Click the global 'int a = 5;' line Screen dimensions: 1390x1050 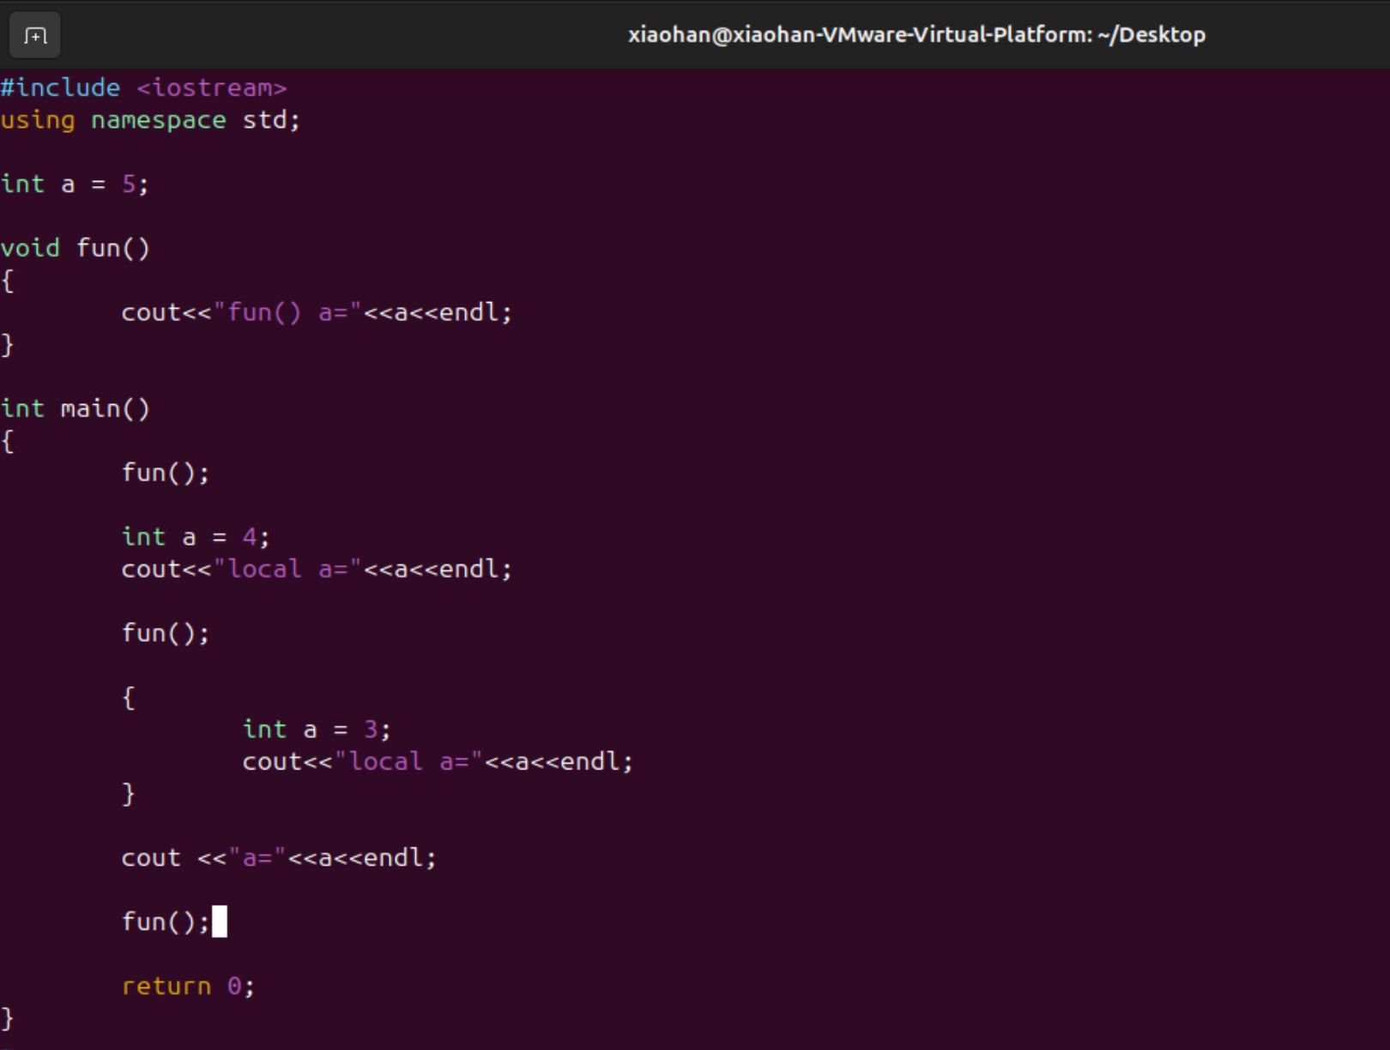[x=75, y=184]
